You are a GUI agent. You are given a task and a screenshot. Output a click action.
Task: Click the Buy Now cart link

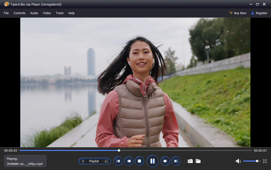pos(238,13)
